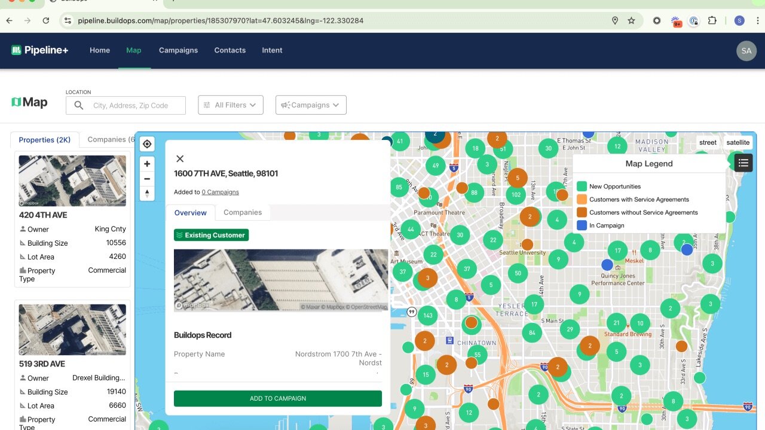Go to the Home nav item
765x430 pixels.
100,50
